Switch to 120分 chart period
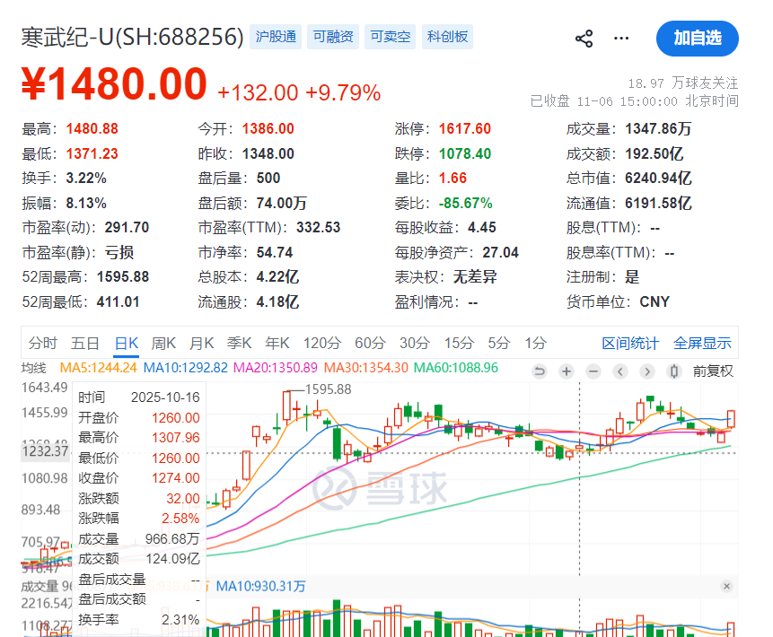The image size is (773, 637). click(322, 343)
